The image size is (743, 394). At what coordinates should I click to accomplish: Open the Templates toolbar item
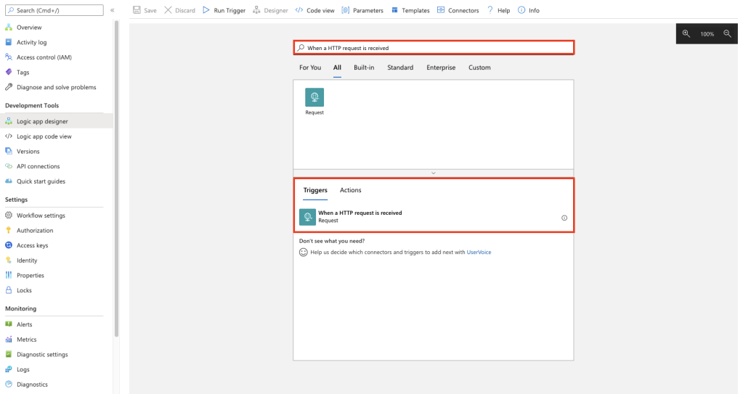click(x=410, y=11)
